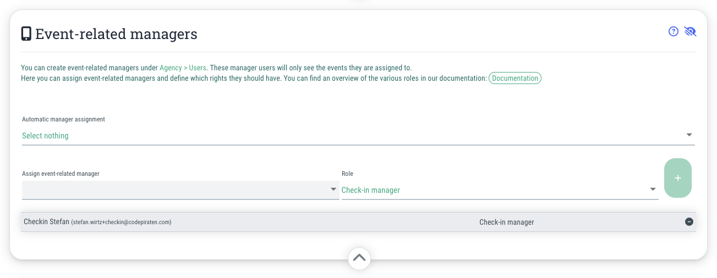
Task: Expand the Assign event-related manager dropdown arrow
Action: [333, 190]
